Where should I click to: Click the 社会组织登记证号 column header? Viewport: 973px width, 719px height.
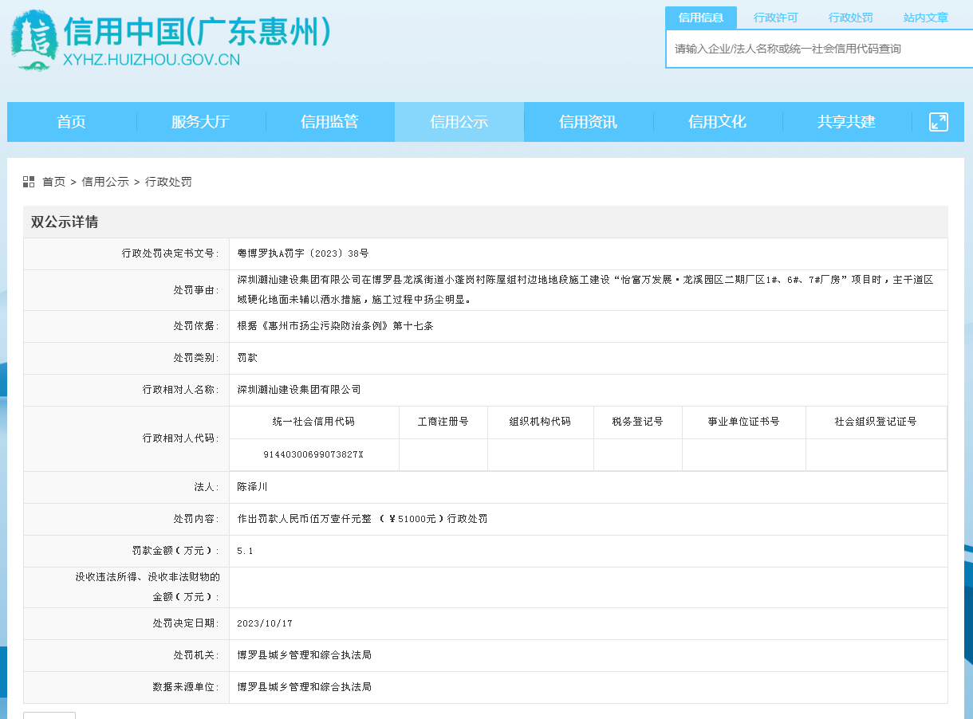pyautogui.click(x=876, y=422)
